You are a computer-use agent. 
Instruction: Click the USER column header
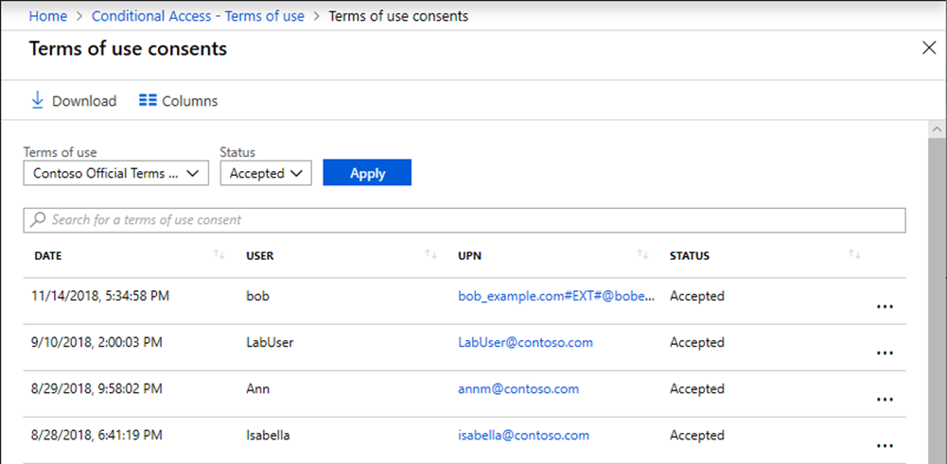tap(260, 256)
